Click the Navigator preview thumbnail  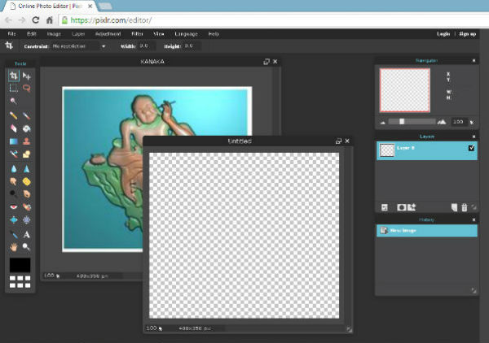(405, 90)
